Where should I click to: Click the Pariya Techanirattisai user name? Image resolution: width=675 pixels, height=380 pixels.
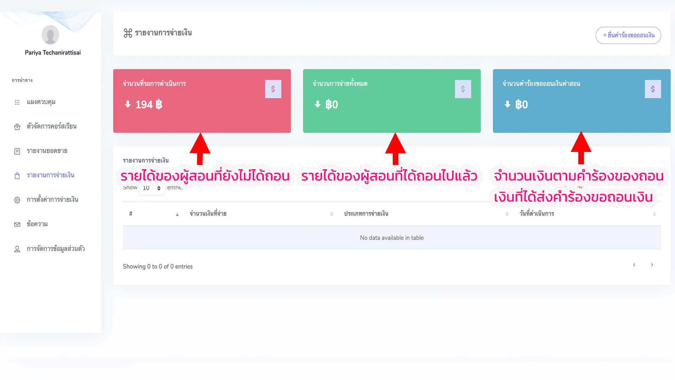coord(53,53)
